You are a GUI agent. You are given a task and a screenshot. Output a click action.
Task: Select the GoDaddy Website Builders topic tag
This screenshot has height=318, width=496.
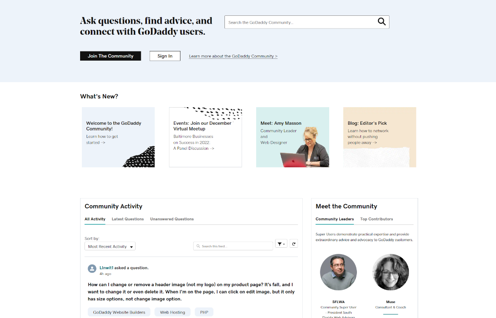click(x=119, y=312)
